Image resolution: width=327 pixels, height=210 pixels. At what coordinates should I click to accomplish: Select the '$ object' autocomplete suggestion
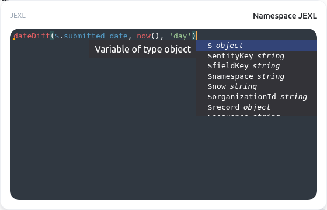(x=256, y=45)
